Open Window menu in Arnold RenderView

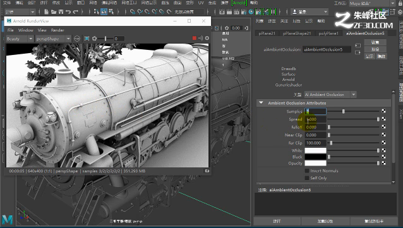pos(26,30)
